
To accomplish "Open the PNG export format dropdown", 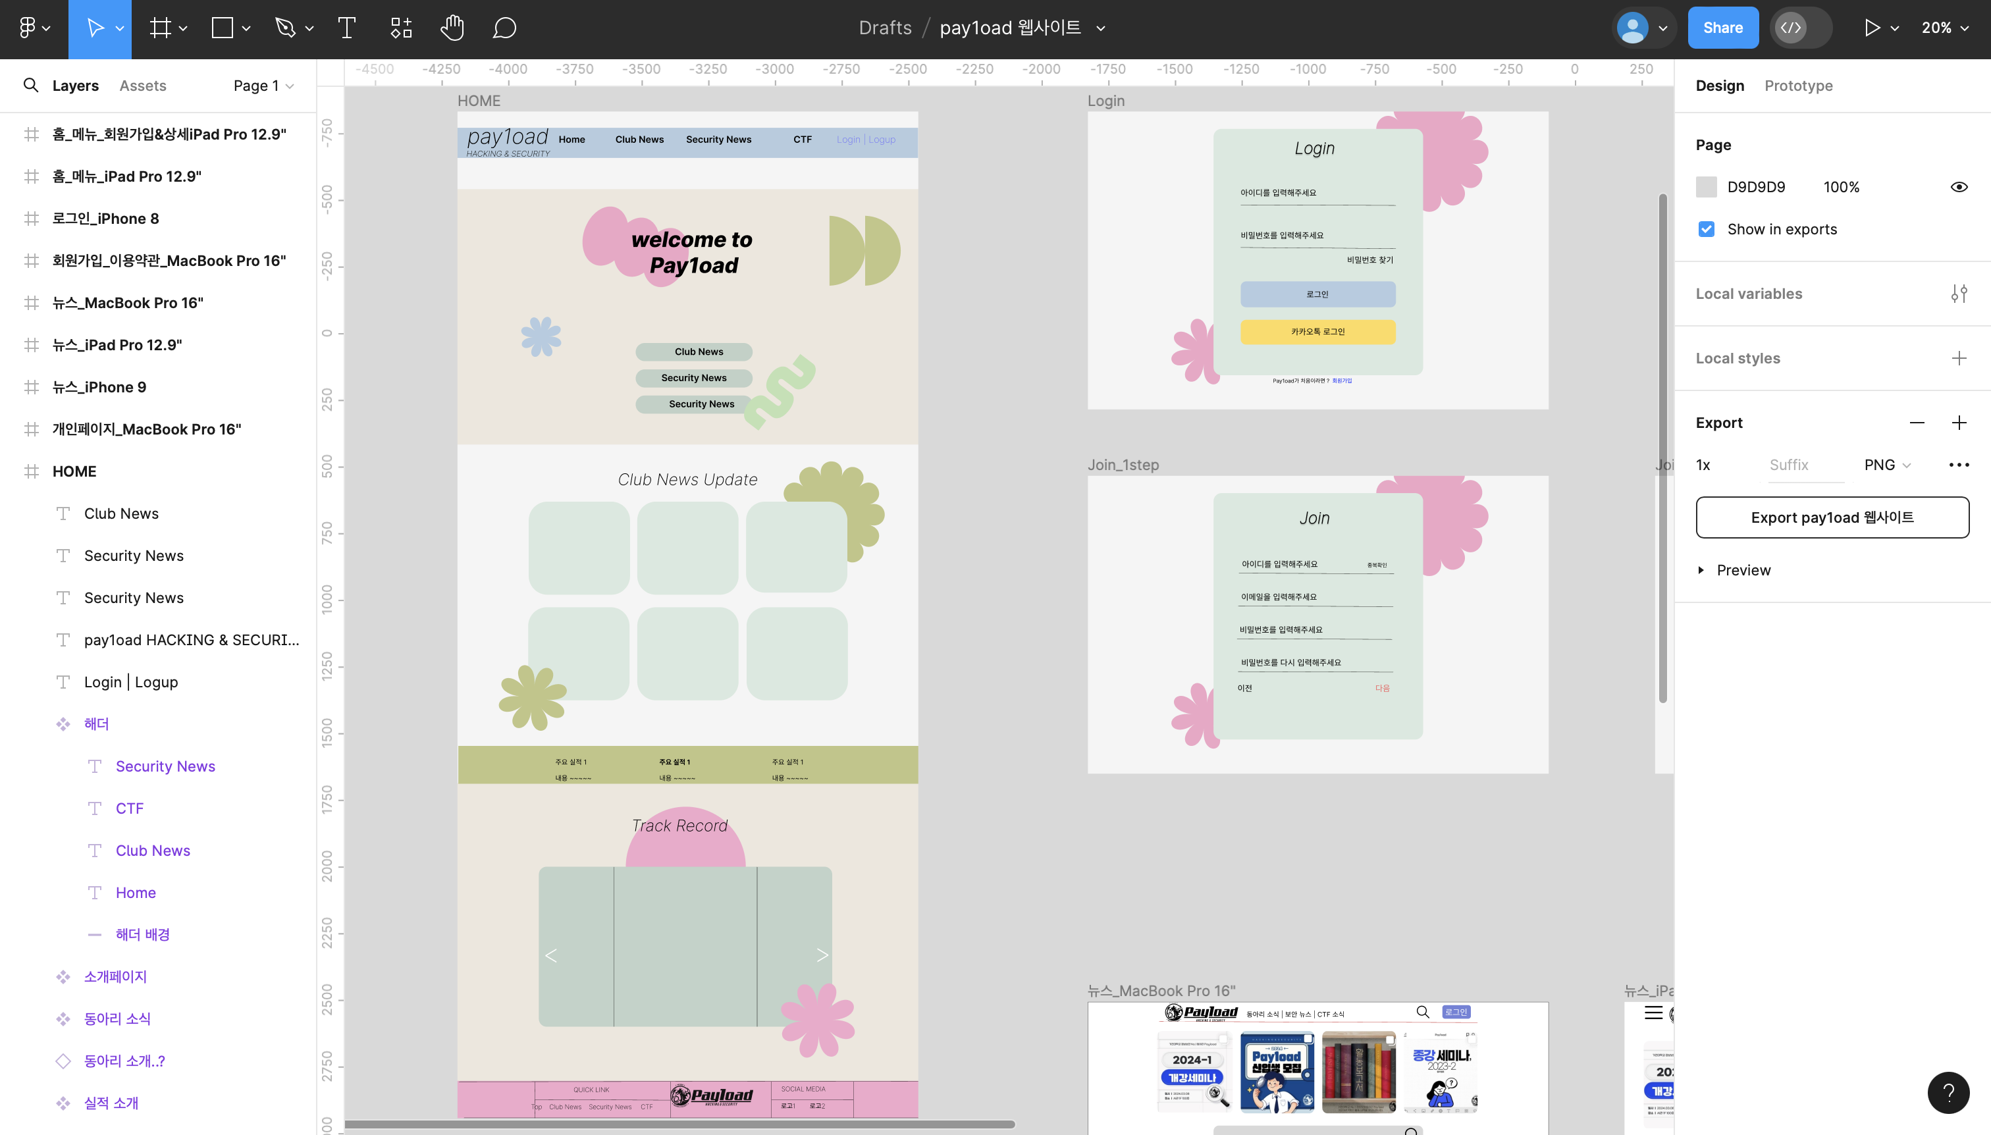I will point(1888,465).
